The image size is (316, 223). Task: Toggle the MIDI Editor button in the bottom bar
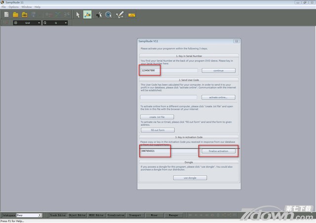pyautogui.click(x=97, y=215)
